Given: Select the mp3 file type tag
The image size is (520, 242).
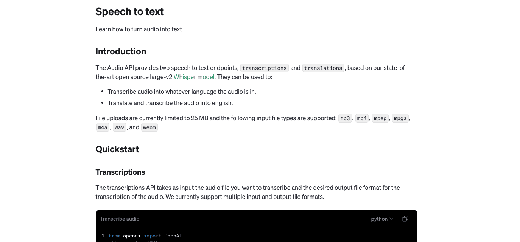Looking at the screenshot, I should (x=345, y=118).
